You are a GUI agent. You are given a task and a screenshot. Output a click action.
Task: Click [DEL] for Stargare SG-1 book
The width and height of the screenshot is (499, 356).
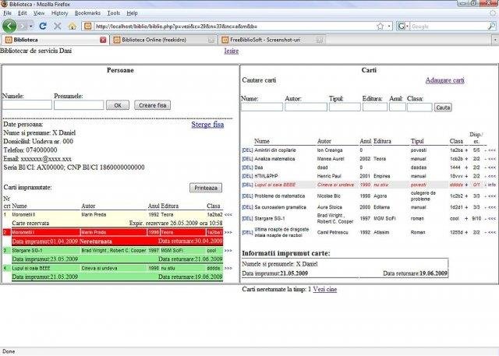(x=247, y=218)
